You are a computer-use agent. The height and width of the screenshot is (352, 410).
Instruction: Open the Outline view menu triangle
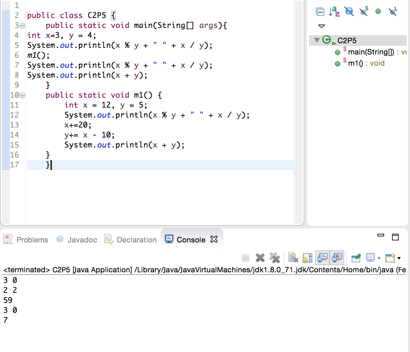(321, 26)
